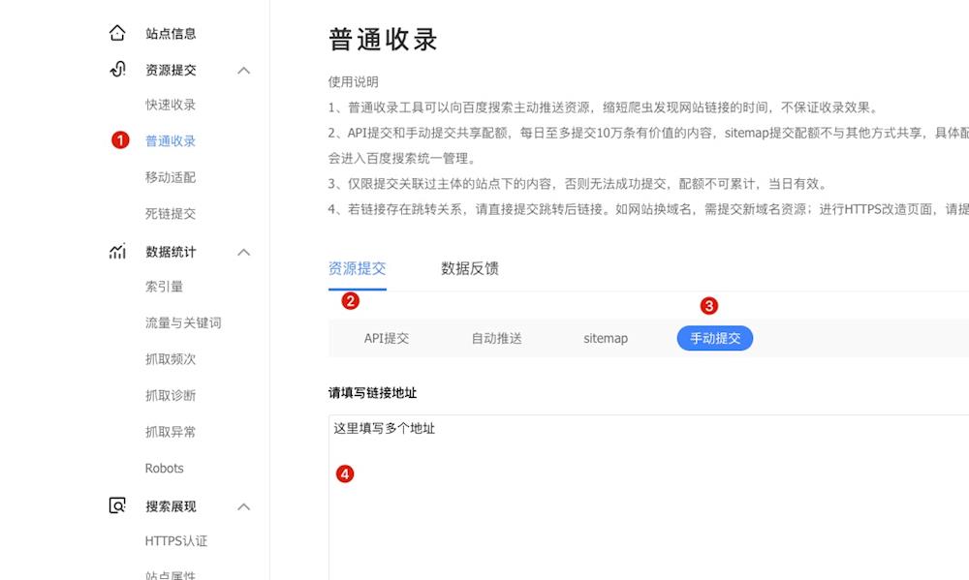
Task: Click the 搜索展现 sidebar icon
Action: point(117,506)
